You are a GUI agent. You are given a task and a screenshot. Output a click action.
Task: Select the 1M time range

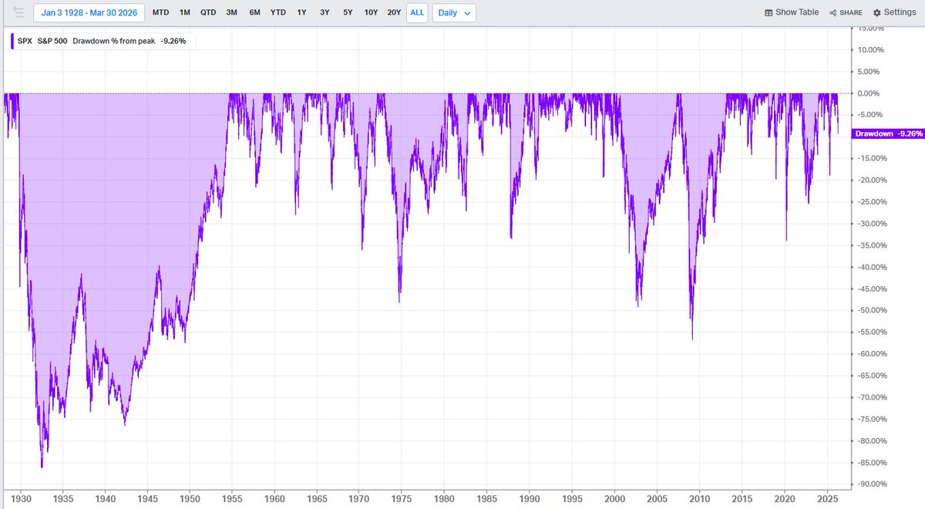(x=185, y=13)
